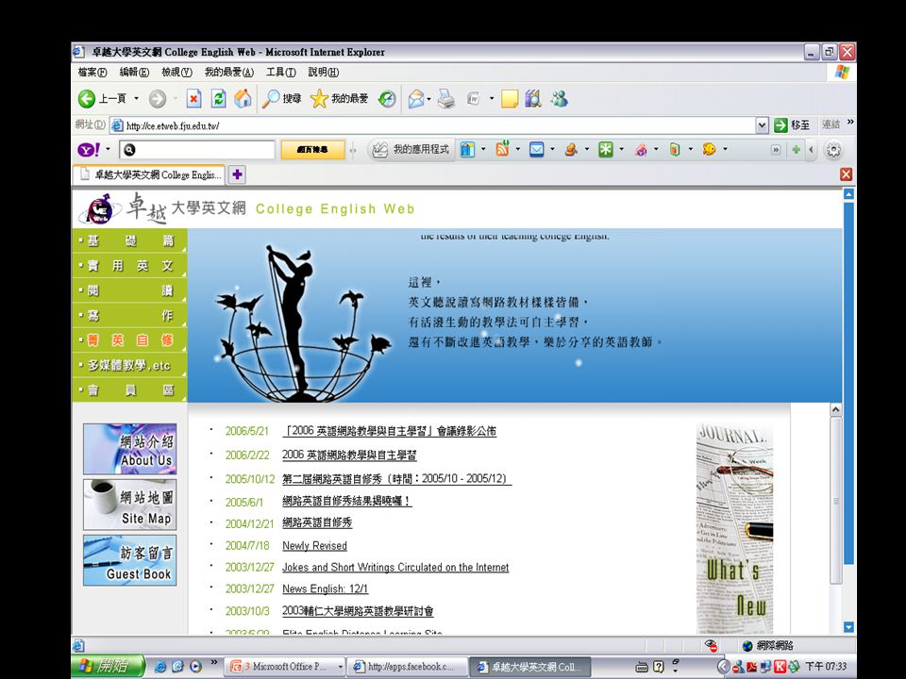906x679 pixels.
Task: Open the 我的最愛(A) menu
Action: [228, 73]
